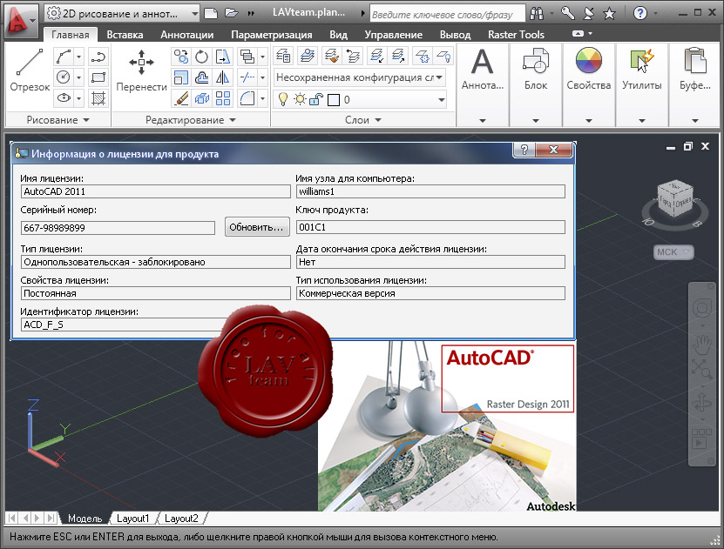Select the stretch tool
This screenshot has height=549, width=724.
click(222, 57)
